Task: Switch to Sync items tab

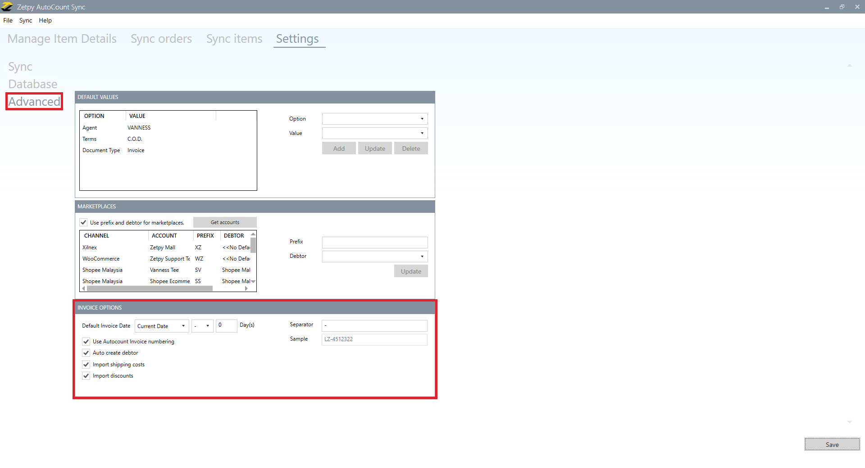Action: click(x=234, y=39)
